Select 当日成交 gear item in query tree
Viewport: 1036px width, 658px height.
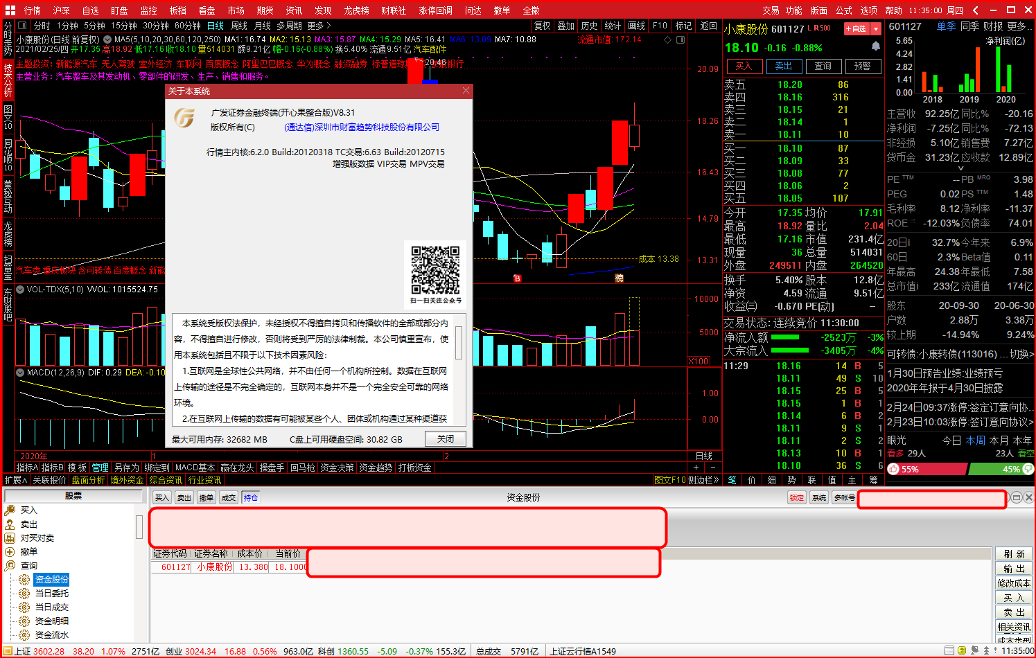click(x=44, y=607)
